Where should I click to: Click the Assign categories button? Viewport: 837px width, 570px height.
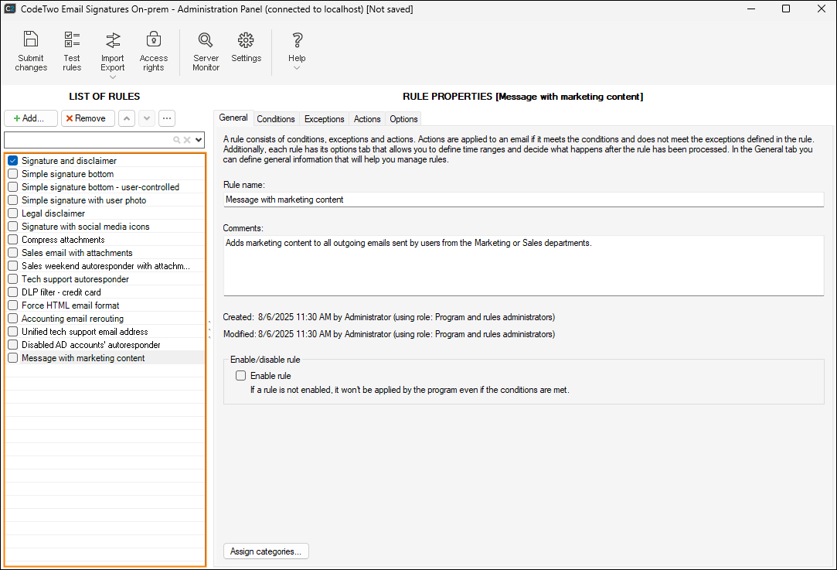coord(266,551)
